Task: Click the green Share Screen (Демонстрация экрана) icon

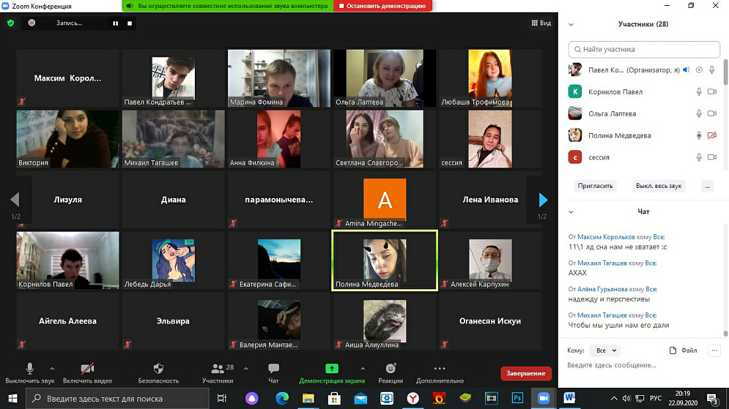Action: click(331, 369)
